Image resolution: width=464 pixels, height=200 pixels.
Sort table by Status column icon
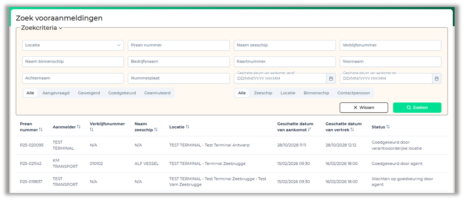tap(388, 127)
